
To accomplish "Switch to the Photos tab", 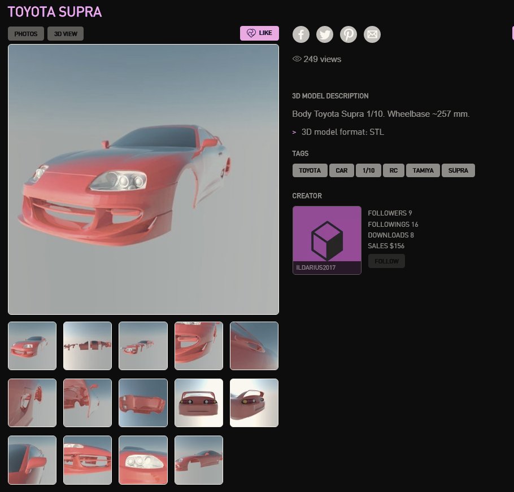I will tap(26, 34).
